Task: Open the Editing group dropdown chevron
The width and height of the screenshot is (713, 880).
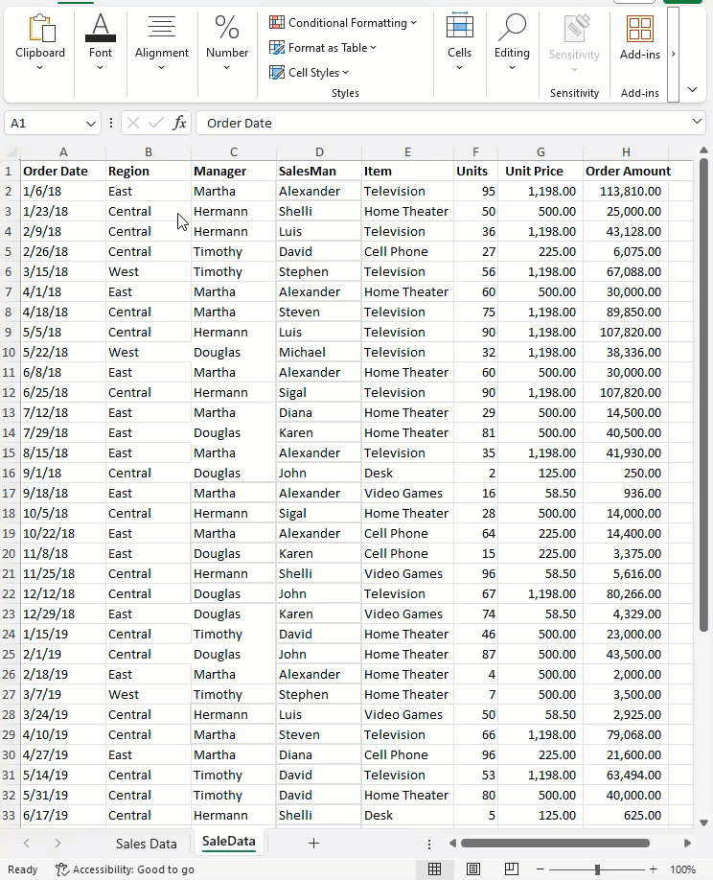Action: (512, 68)
